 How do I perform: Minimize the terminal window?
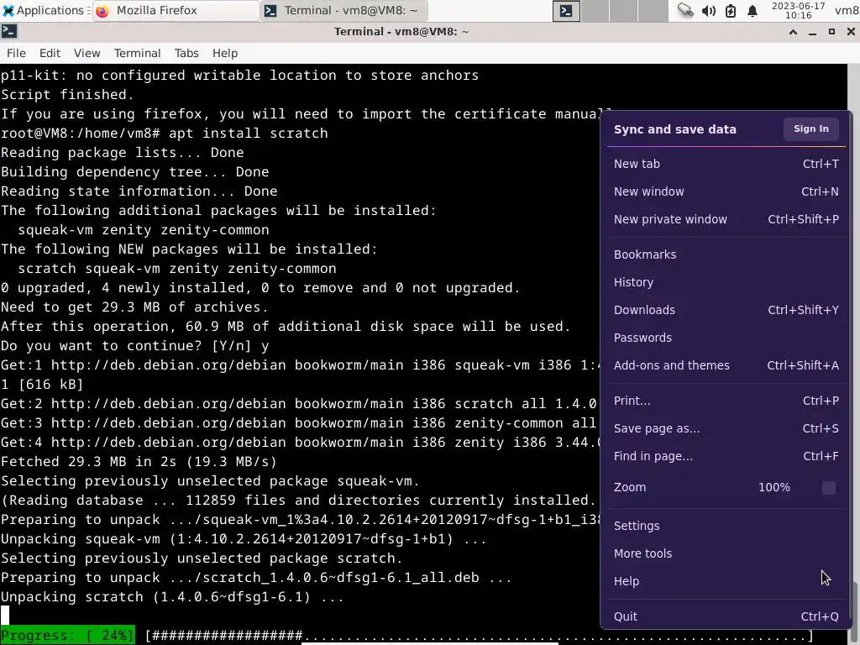(812, 32)
